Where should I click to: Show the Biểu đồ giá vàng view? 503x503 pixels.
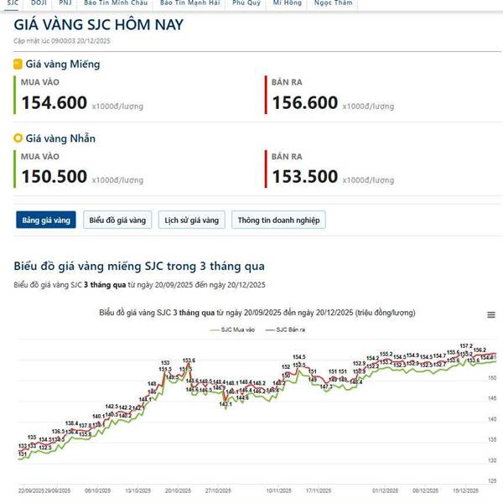(x=117, y=220)
